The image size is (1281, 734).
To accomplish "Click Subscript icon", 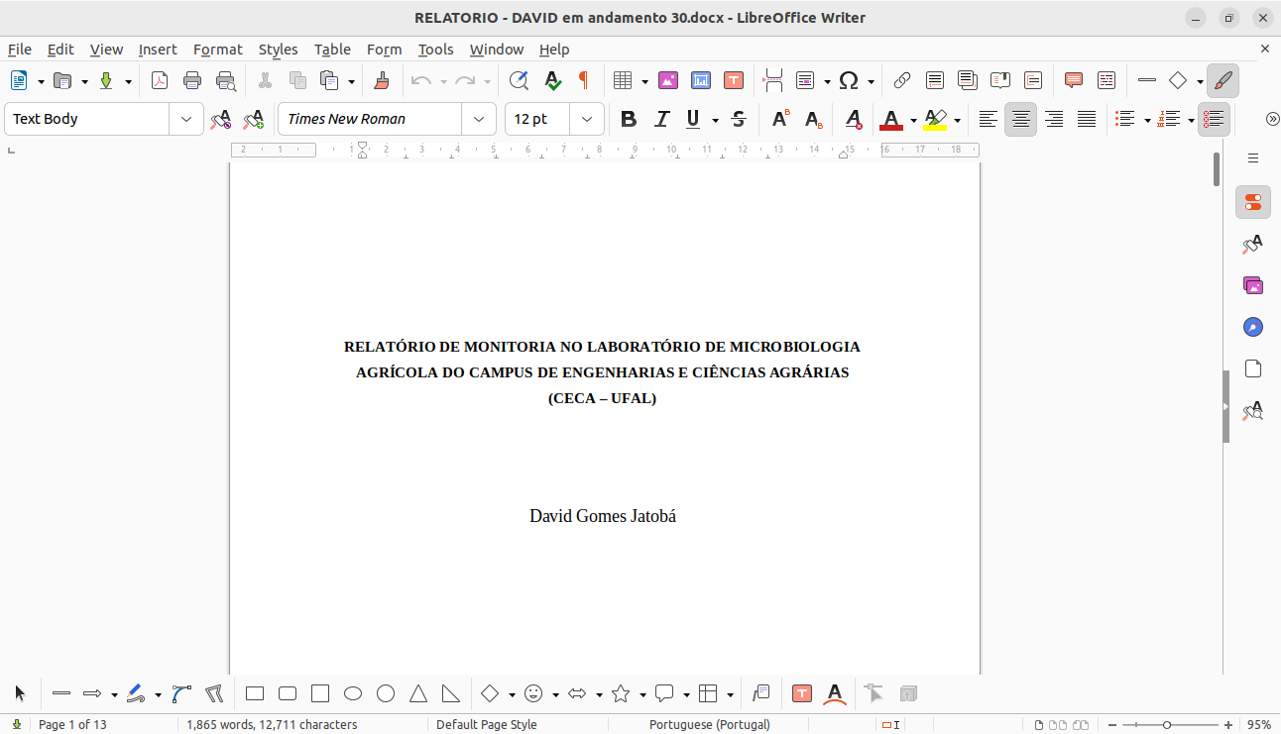I will [x=813, y=119].
